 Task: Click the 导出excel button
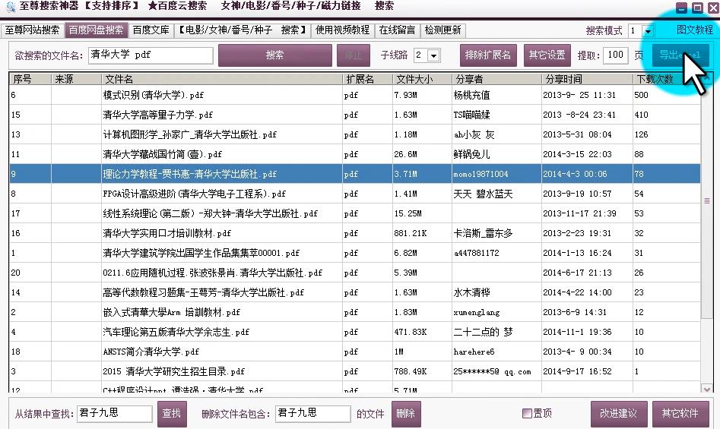[x=680, y=55]
